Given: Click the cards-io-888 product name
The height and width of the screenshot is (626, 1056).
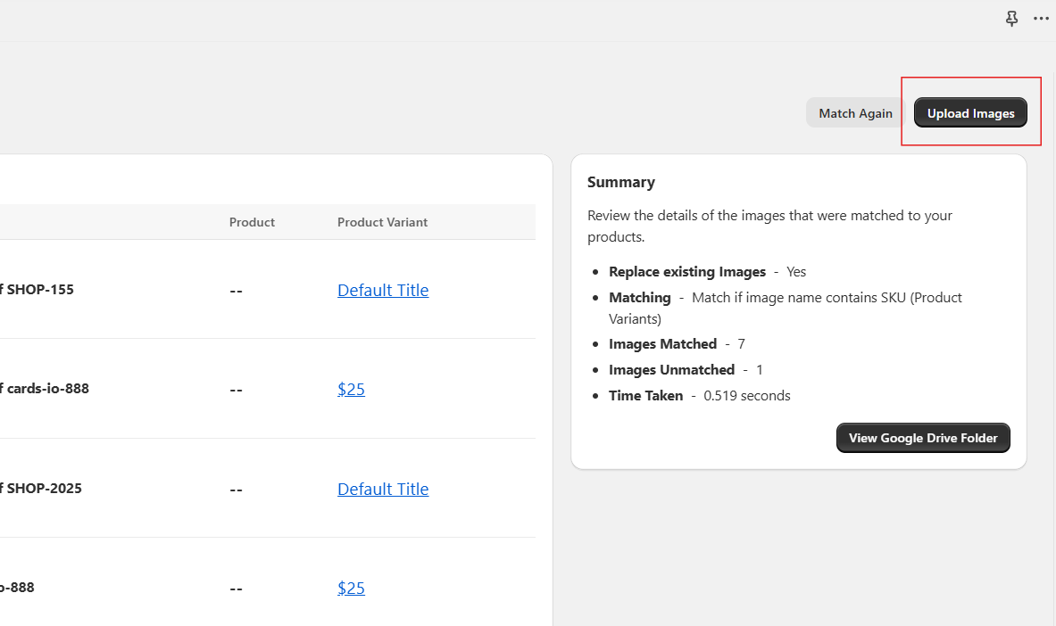Looking at the screenshot, I should click(x=45, y=388).
